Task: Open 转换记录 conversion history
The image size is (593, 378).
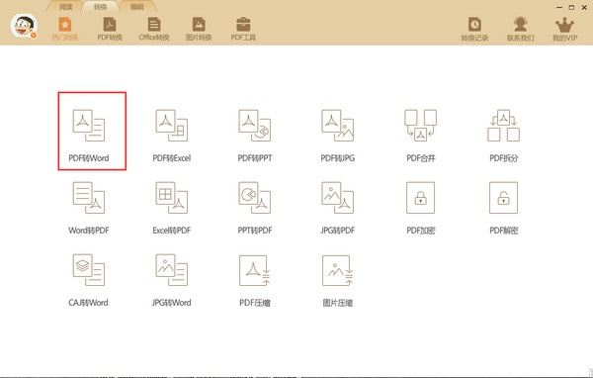Action: (x=474, y=29)
